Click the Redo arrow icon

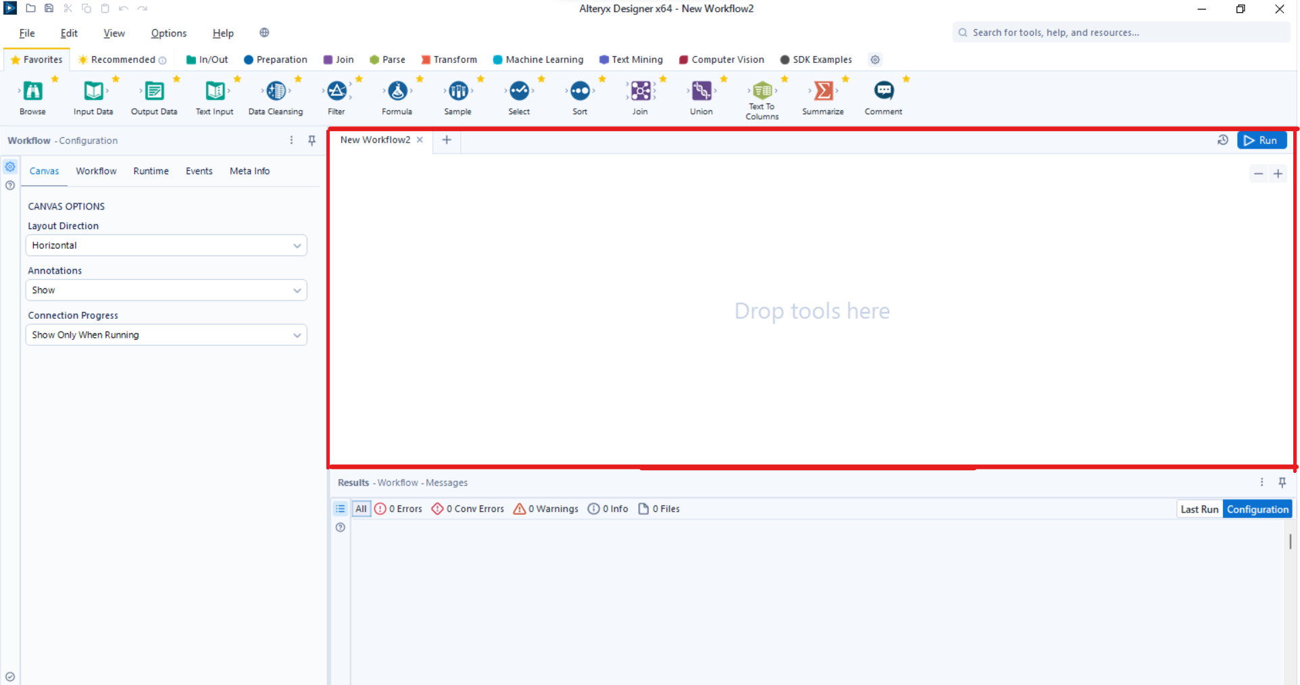(x=142, y=8)
